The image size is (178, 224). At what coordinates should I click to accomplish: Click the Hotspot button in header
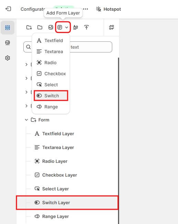coord(109,9)
